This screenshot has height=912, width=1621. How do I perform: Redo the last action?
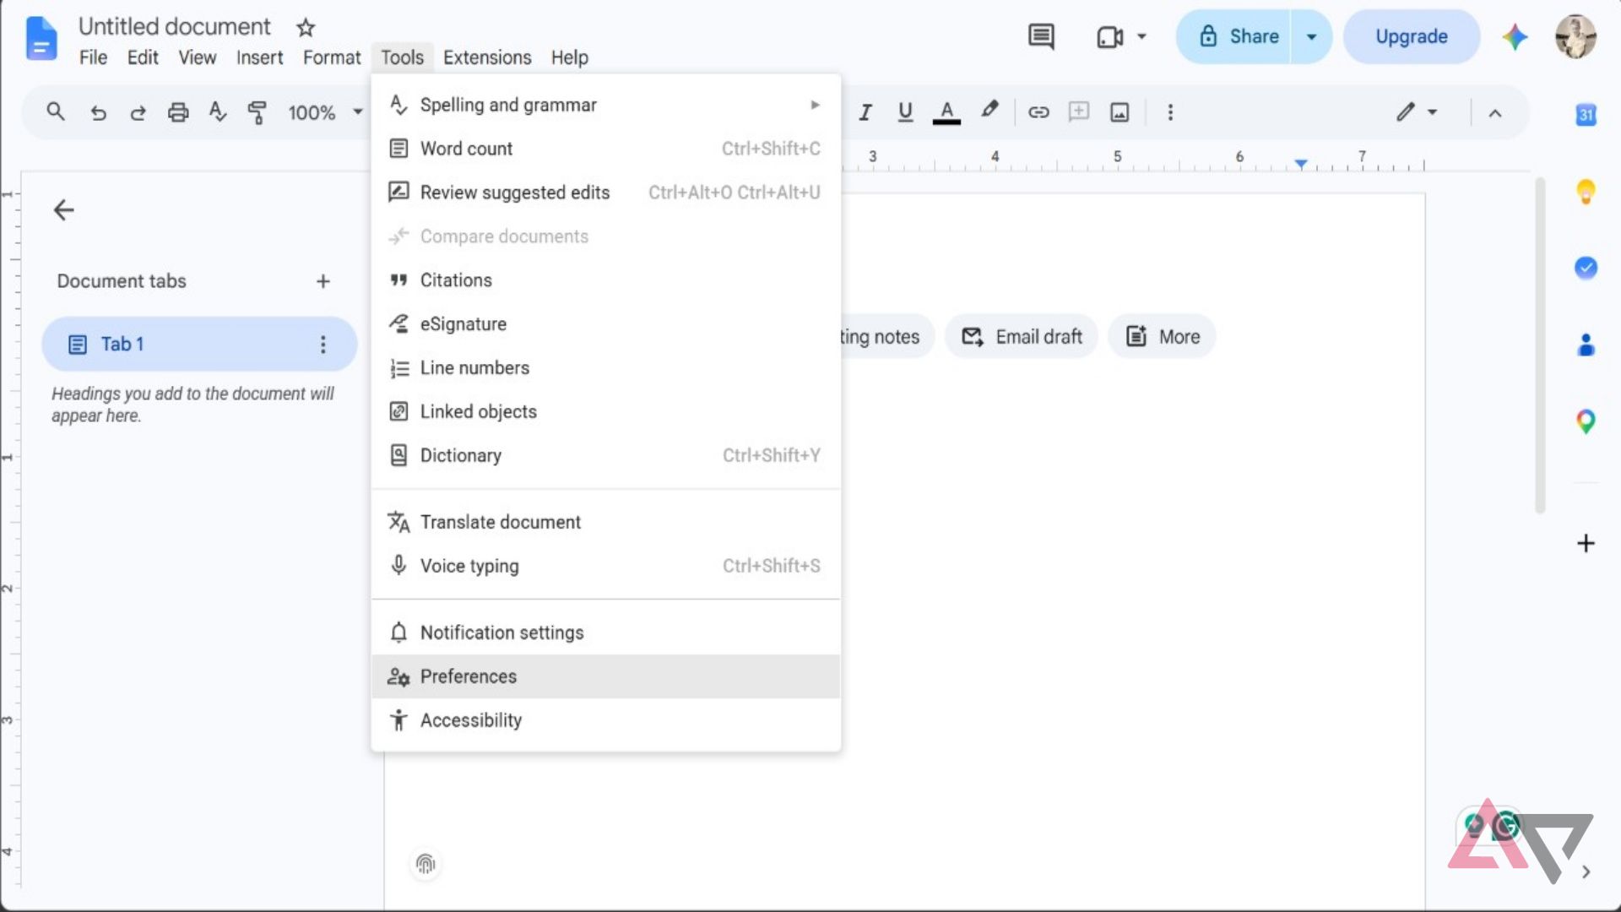[138, 112]
